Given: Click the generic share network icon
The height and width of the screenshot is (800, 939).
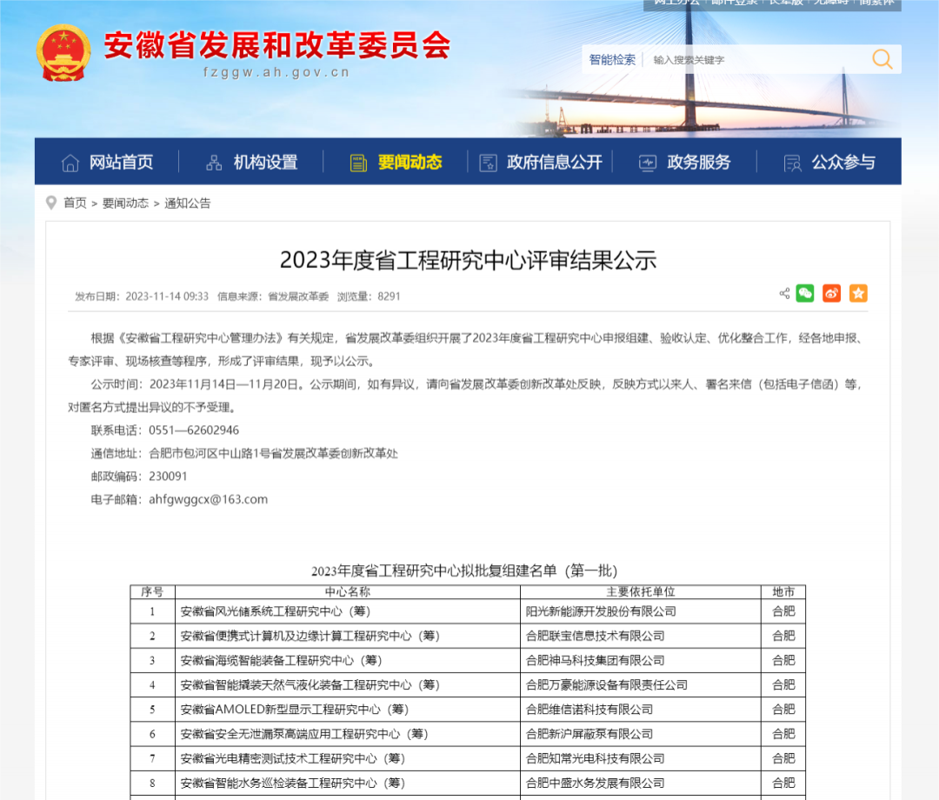Looking at the screenshot, I should (783, 293).
